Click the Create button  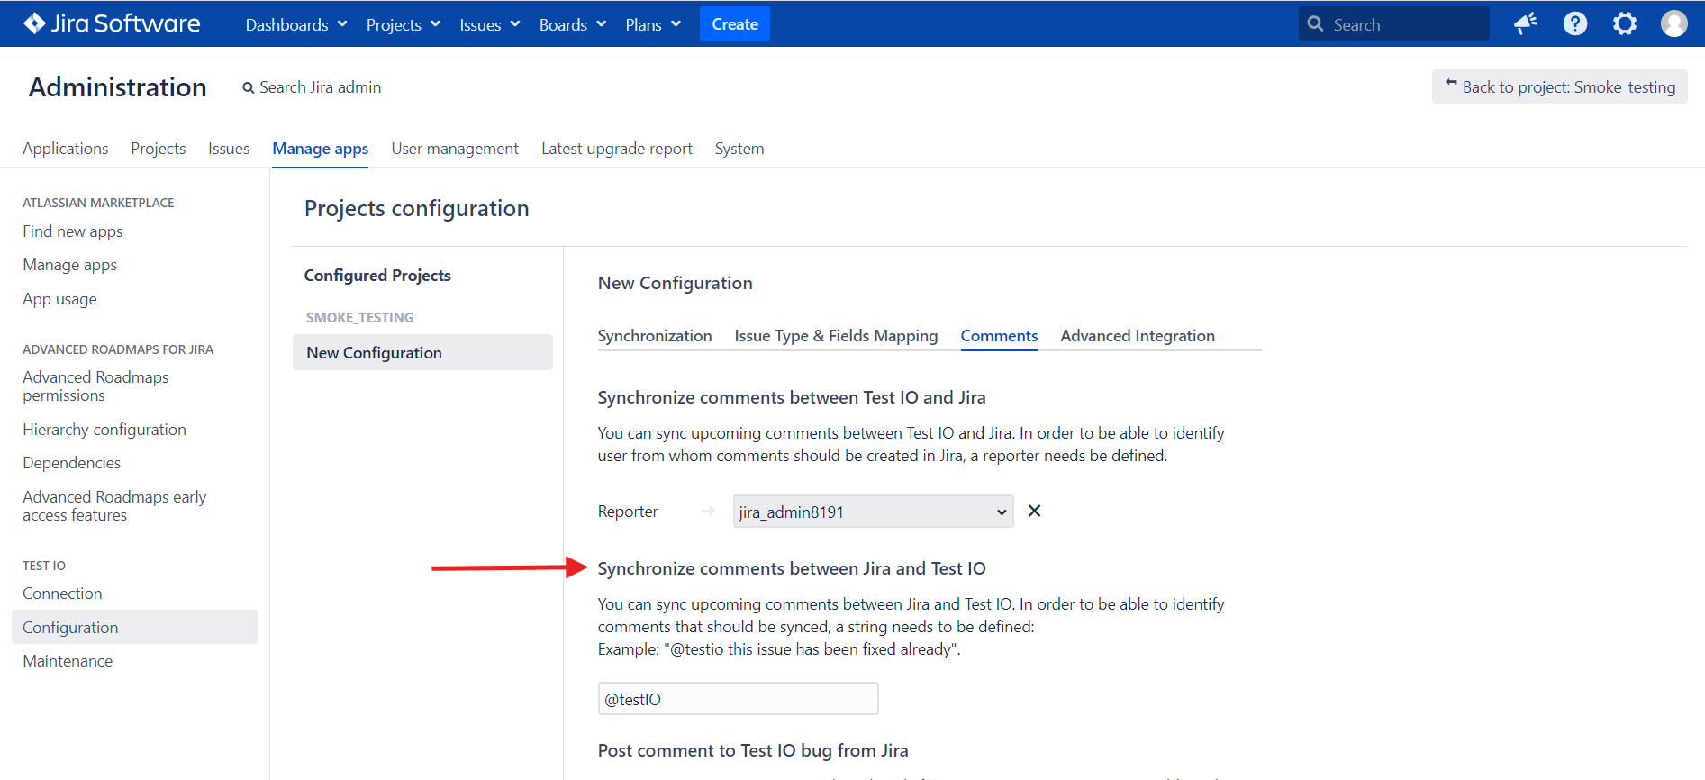pyautogui.click(x=735, y=24)
